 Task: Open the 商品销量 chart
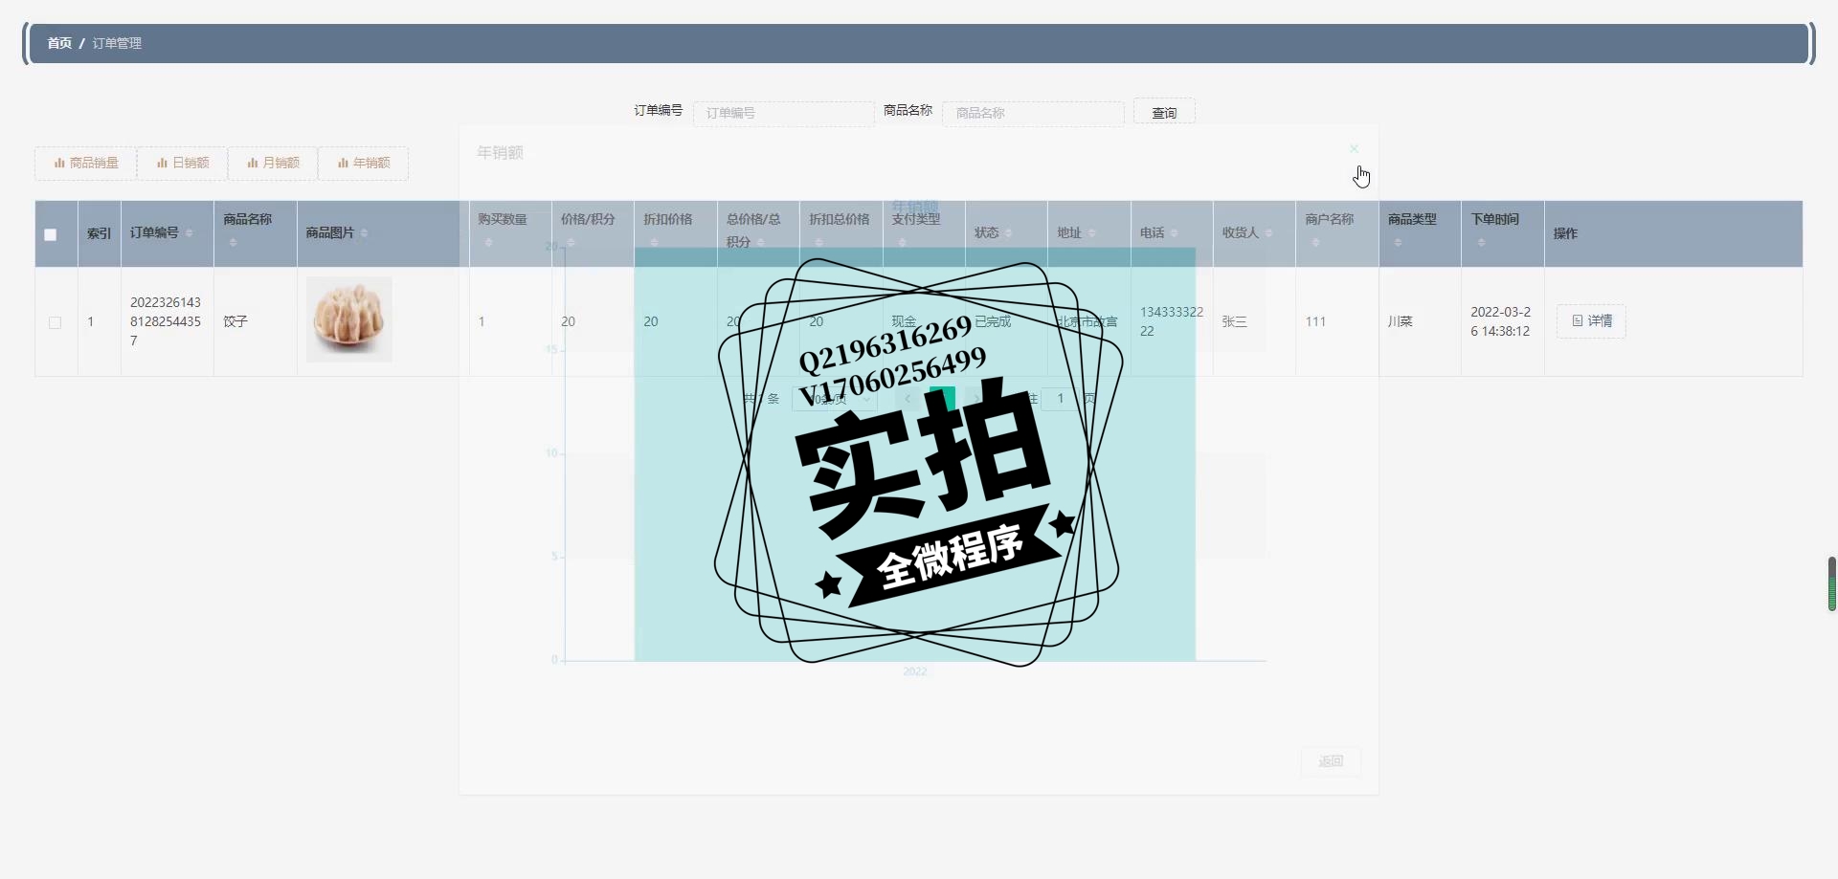click(86, 164)
